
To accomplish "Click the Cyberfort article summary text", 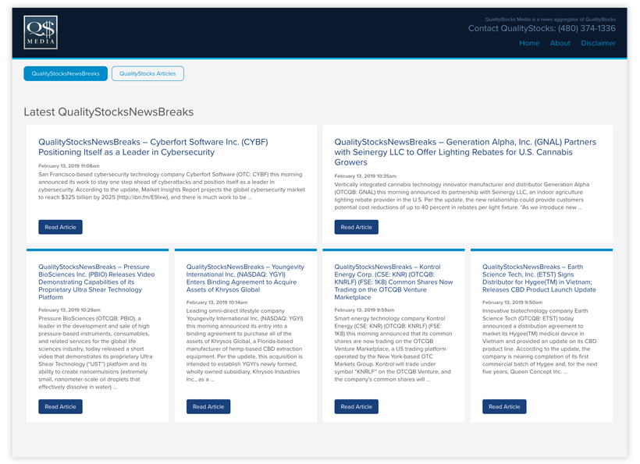I will [172, 186].
